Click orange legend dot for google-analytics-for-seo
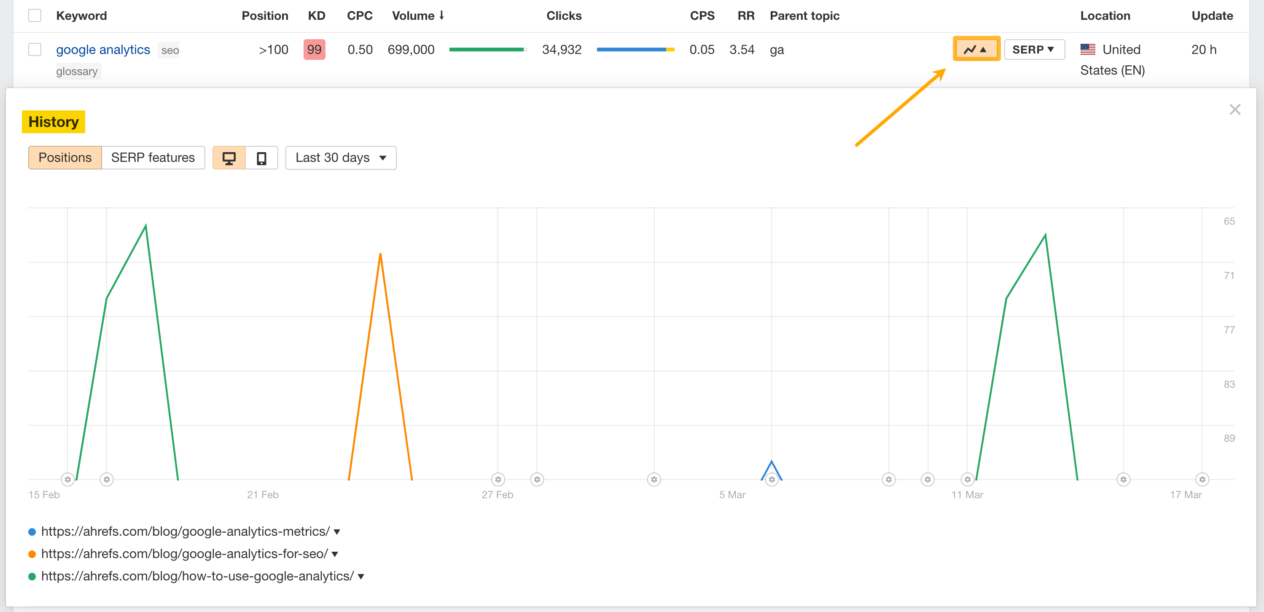The image size is (1264, 612). 32,554
